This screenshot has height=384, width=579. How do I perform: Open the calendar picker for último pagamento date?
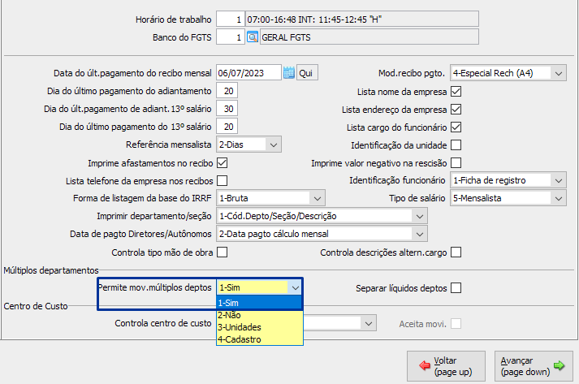(x=289, y=73)
